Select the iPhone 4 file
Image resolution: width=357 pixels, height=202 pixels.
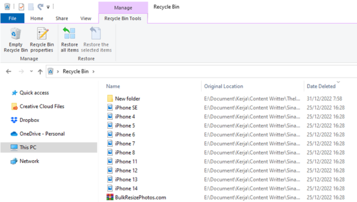pyautogui.click(x=125, y=116)
